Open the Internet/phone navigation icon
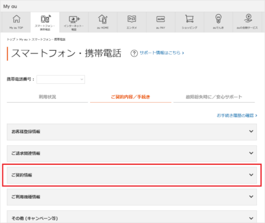The height and width of the screenshot is (223, 265). point(74,19)
